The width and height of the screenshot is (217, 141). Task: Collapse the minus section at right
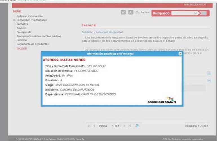point(209,80)
